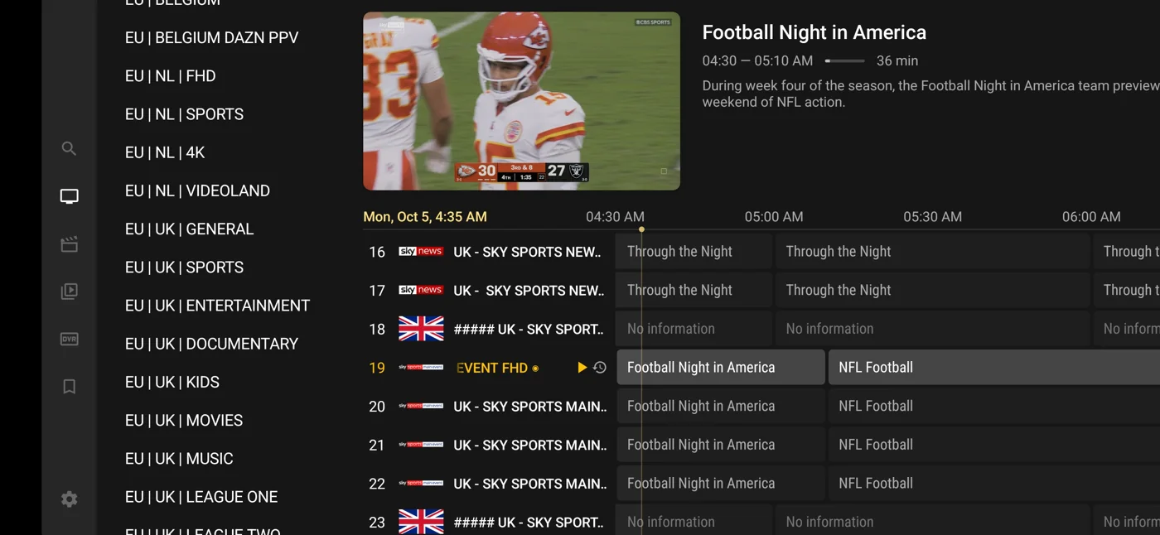Select EU | NL | VIDEOLAND group
Image resolution: width=1160 pixels, height=535 pixels.
point(197,191)
